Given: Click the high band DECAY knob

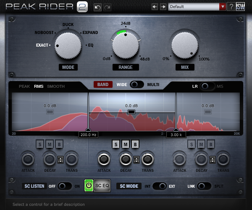Looking at the screenshot, I should 201,159.
